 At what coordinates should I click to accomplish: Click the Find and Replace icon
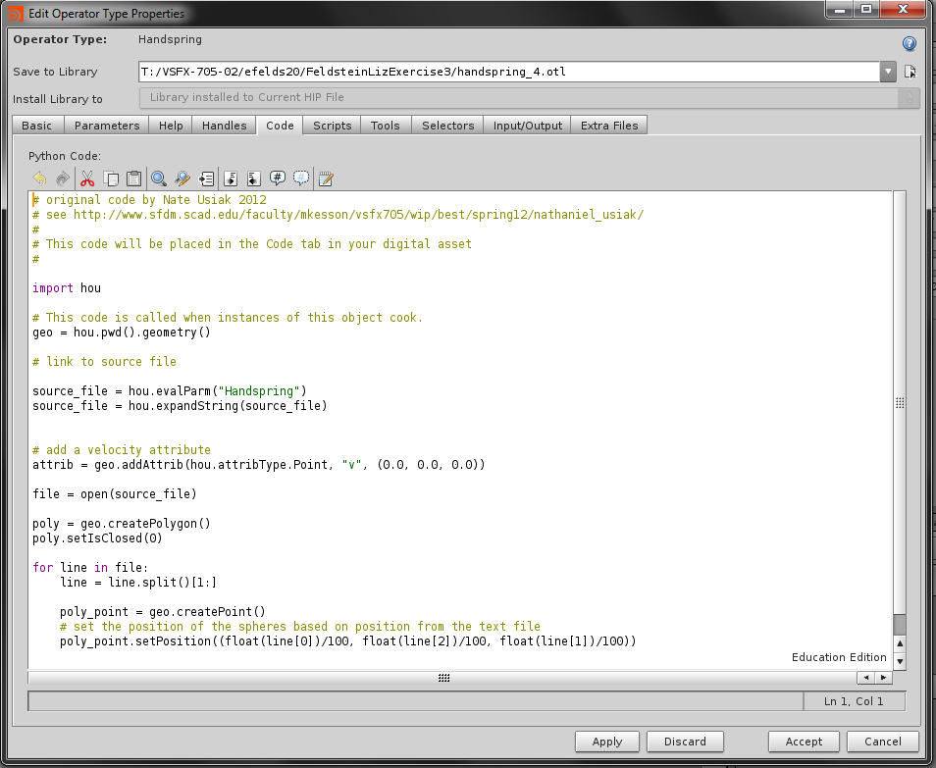(182, 178)
